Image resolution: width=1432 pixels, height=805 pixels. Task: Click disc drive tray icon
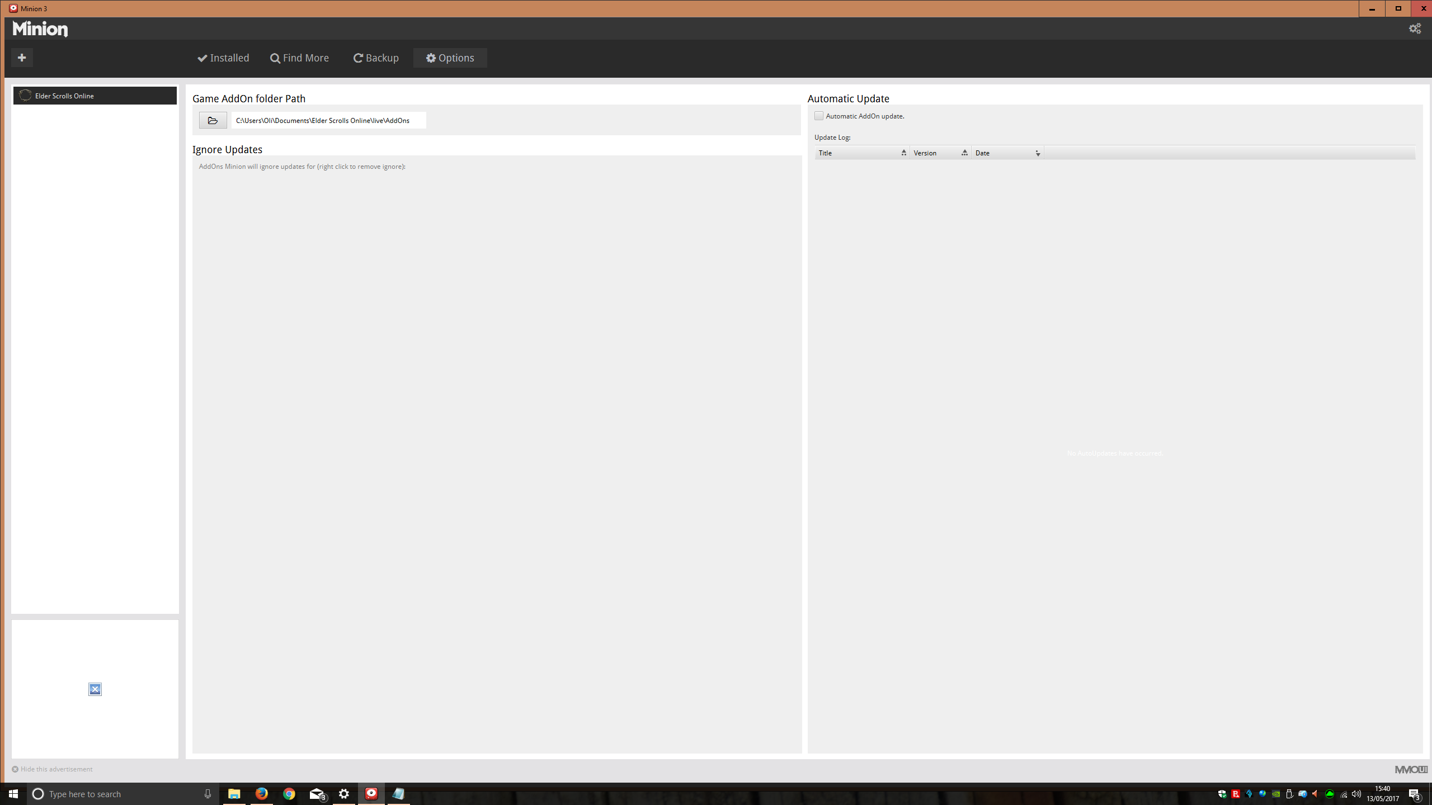[1303, 794]
